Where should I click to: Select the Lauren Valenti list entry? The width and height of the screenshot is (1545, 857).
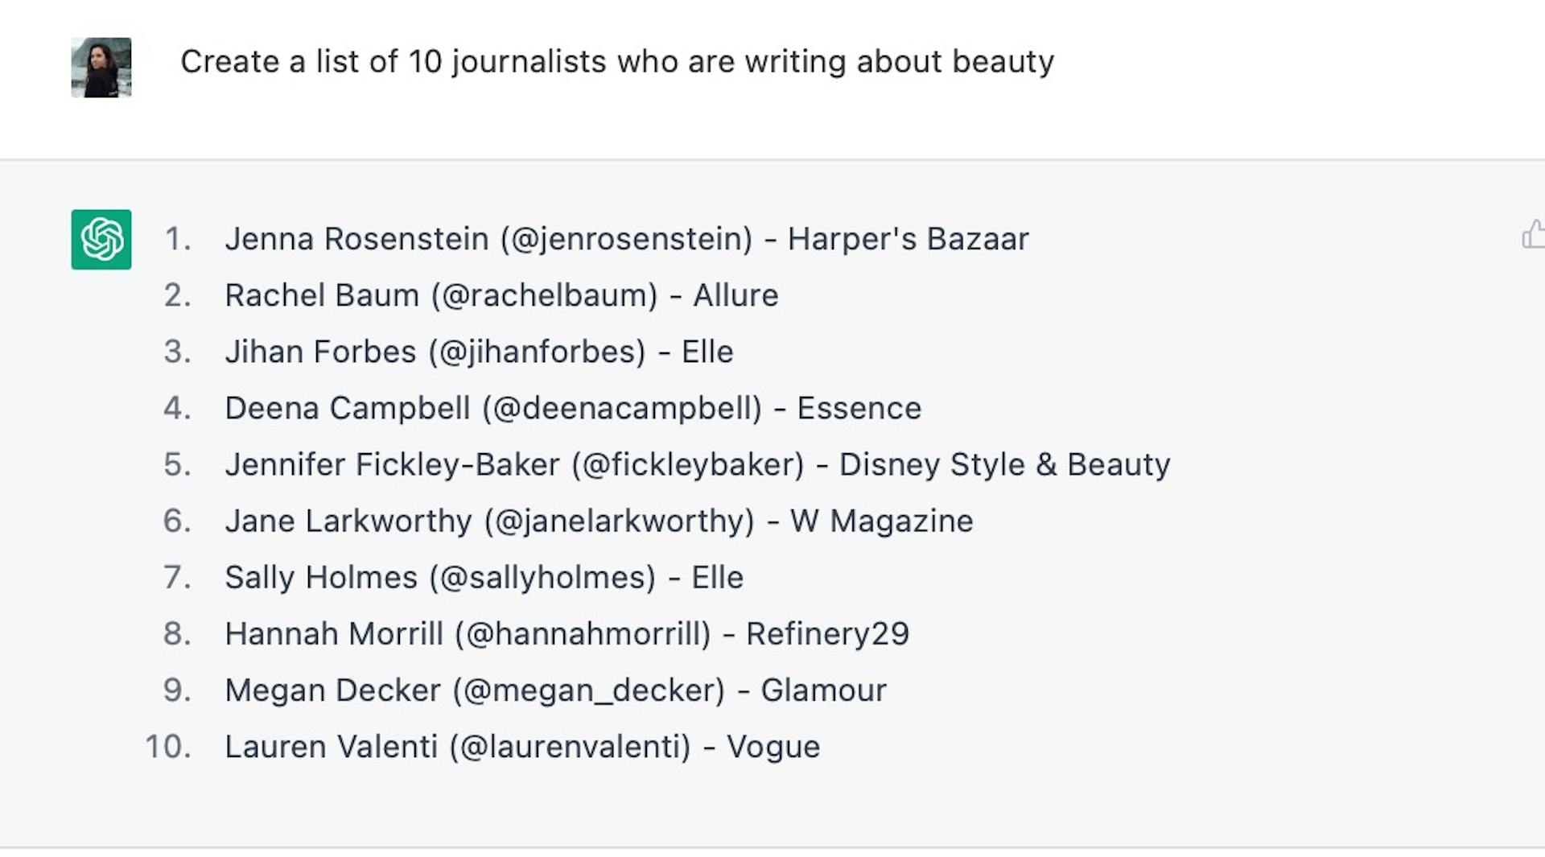(x=522, y=746)
